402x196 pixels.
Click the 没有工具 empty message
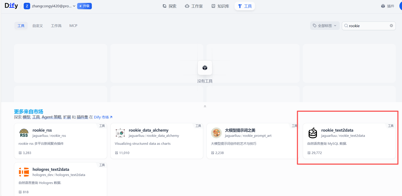pyautogui.click(x=205, y=81)
